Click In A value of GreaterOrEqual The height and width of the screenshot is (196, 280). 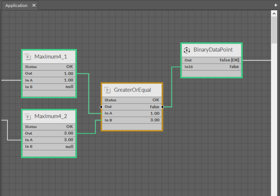155,114
